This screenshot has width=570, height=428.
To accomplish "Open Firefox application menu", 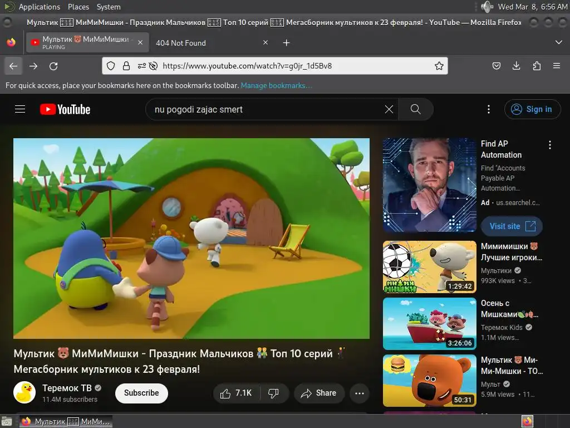I will pos(557,66).
